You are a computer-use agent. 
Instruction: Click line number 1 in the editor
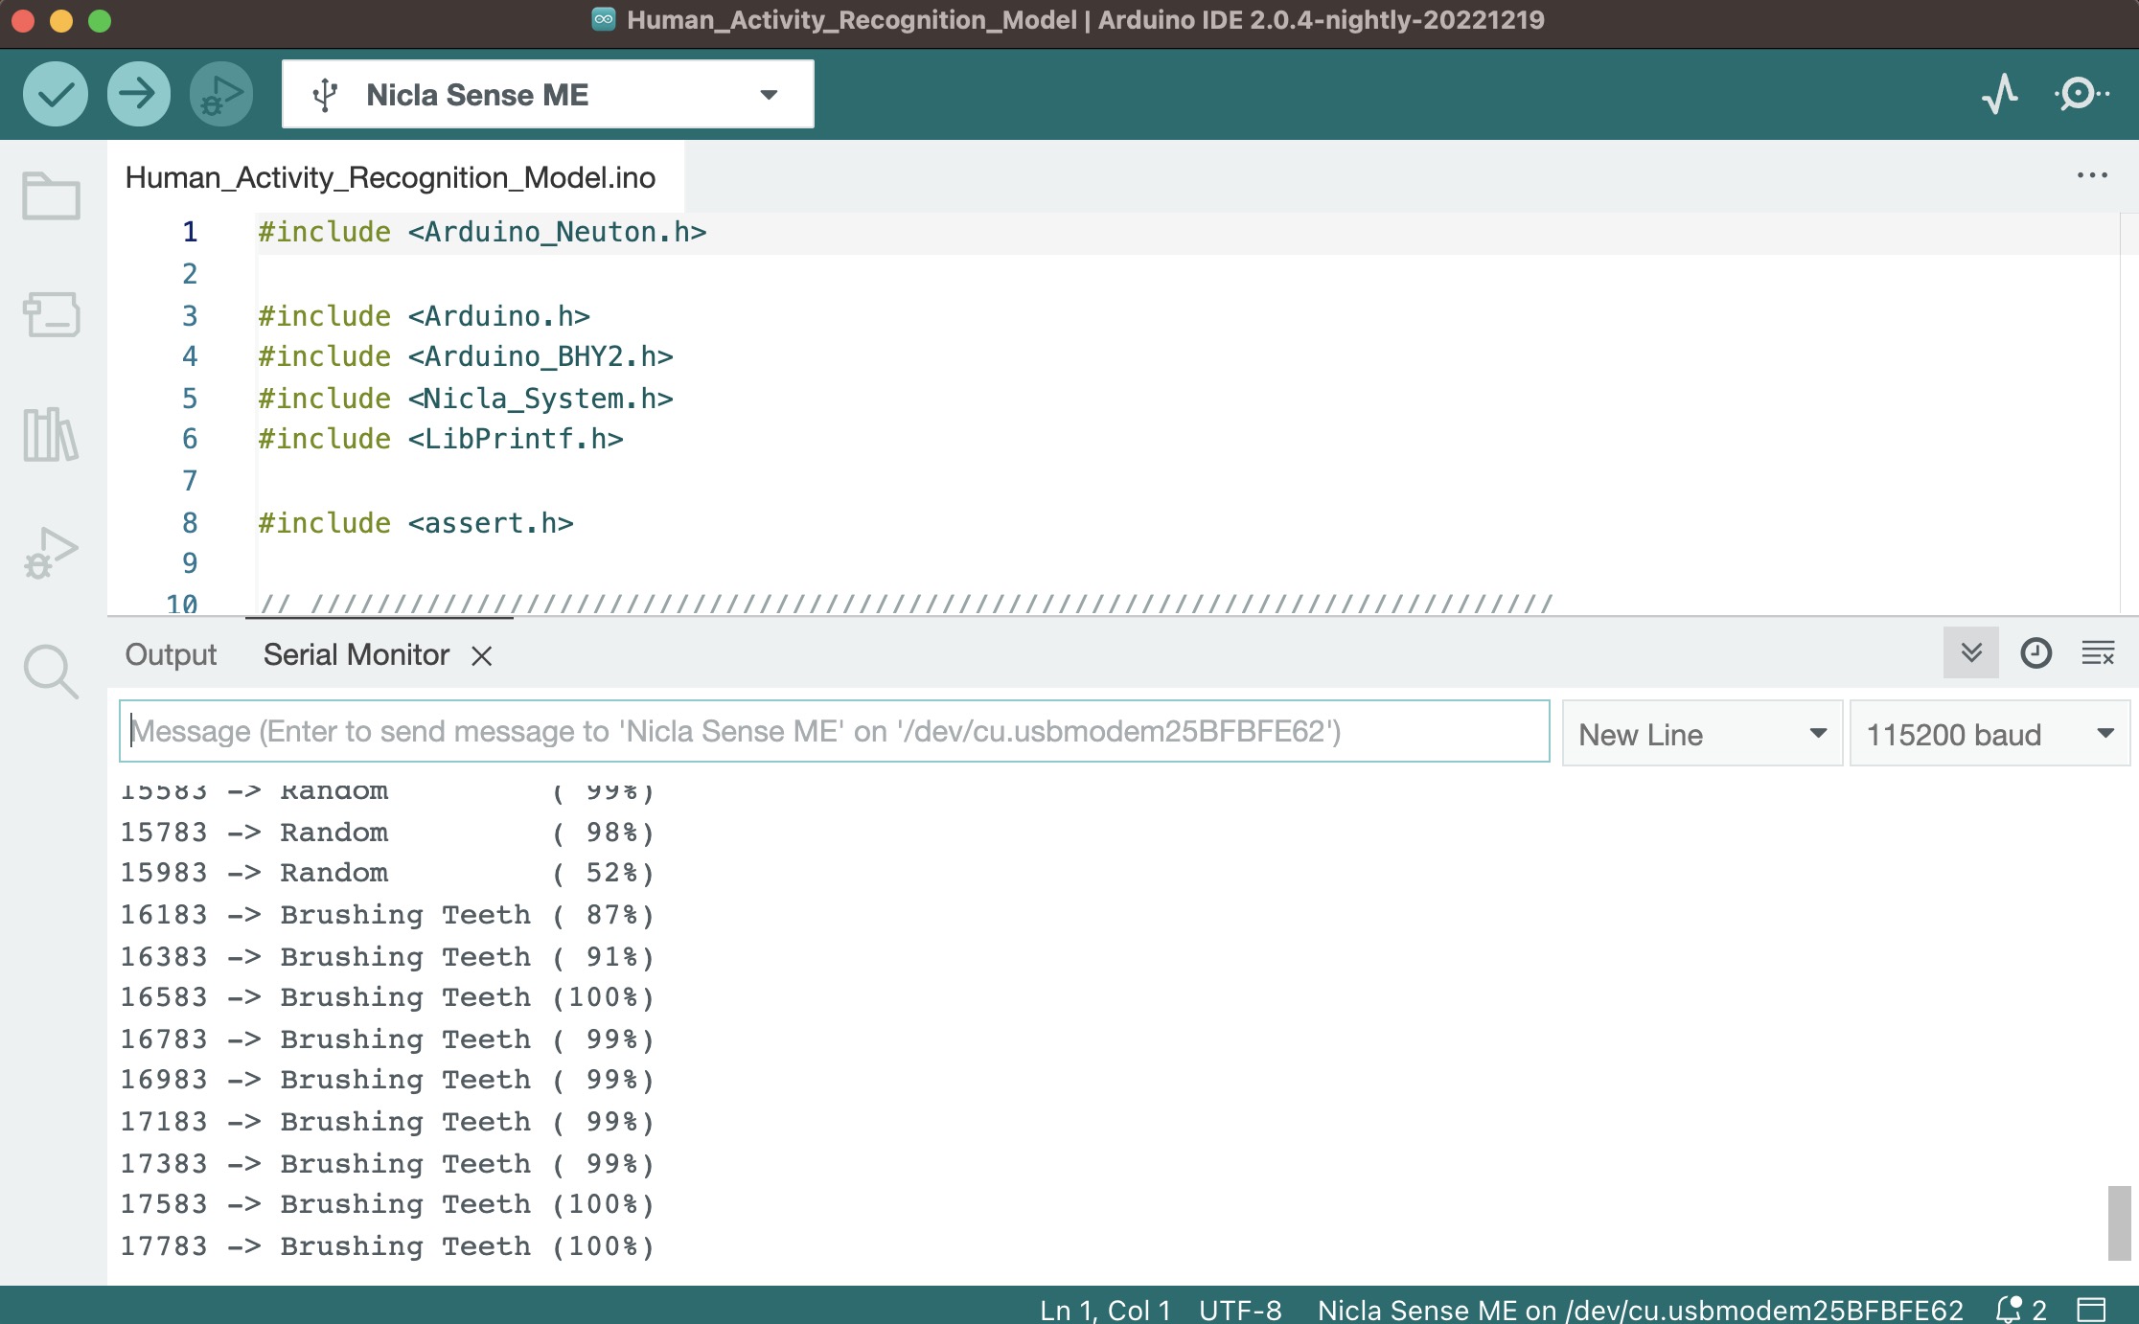coord(190,232)
